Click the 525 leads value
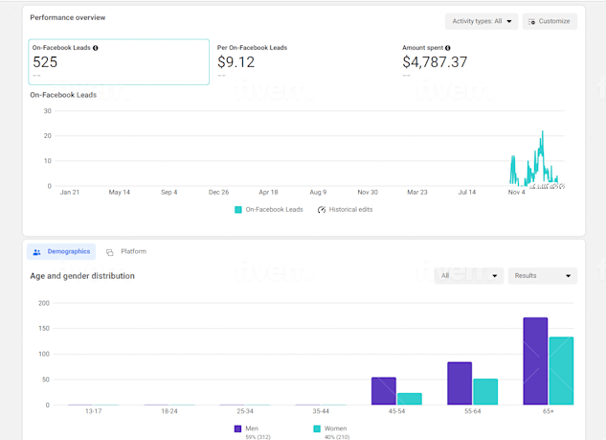The width and height of the screenshot is (606, 440). coord(45,62)
